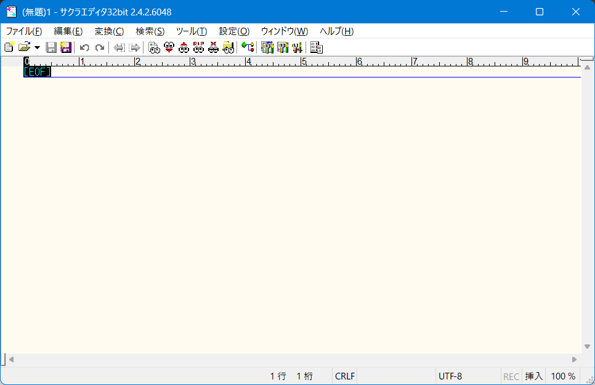Open the 検索(S) menu
Viewport: 595px width, 385px height.
click(x=150, y=31)
